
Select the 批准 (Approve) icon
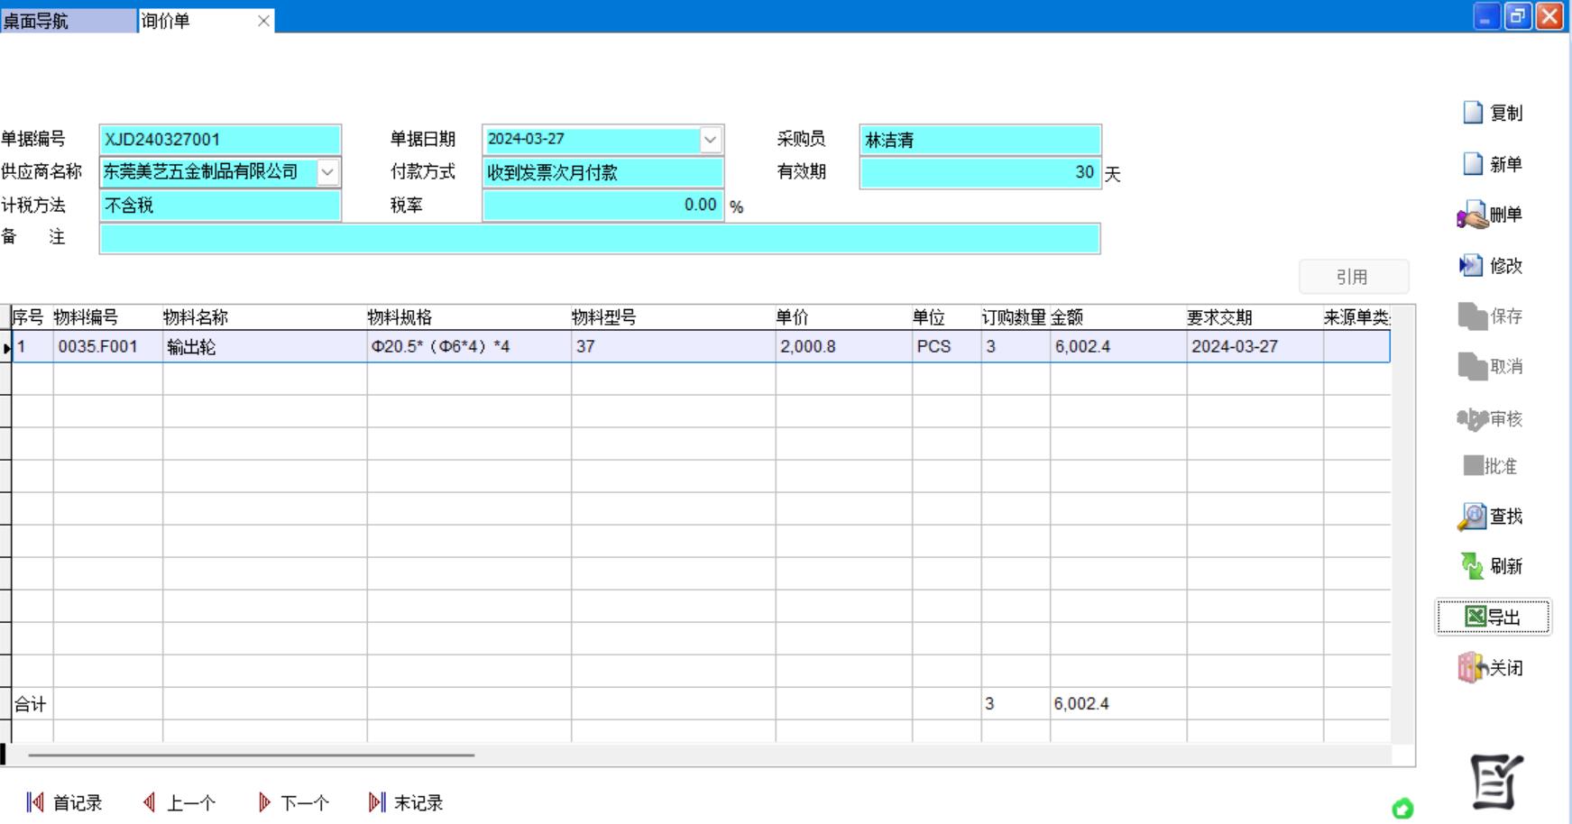pos(1494,466)
